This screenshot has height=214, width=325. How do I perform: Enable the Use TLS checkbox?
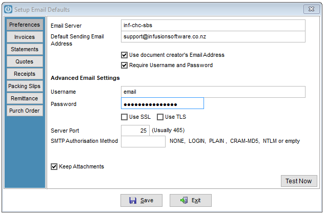[x=160, y=117]
